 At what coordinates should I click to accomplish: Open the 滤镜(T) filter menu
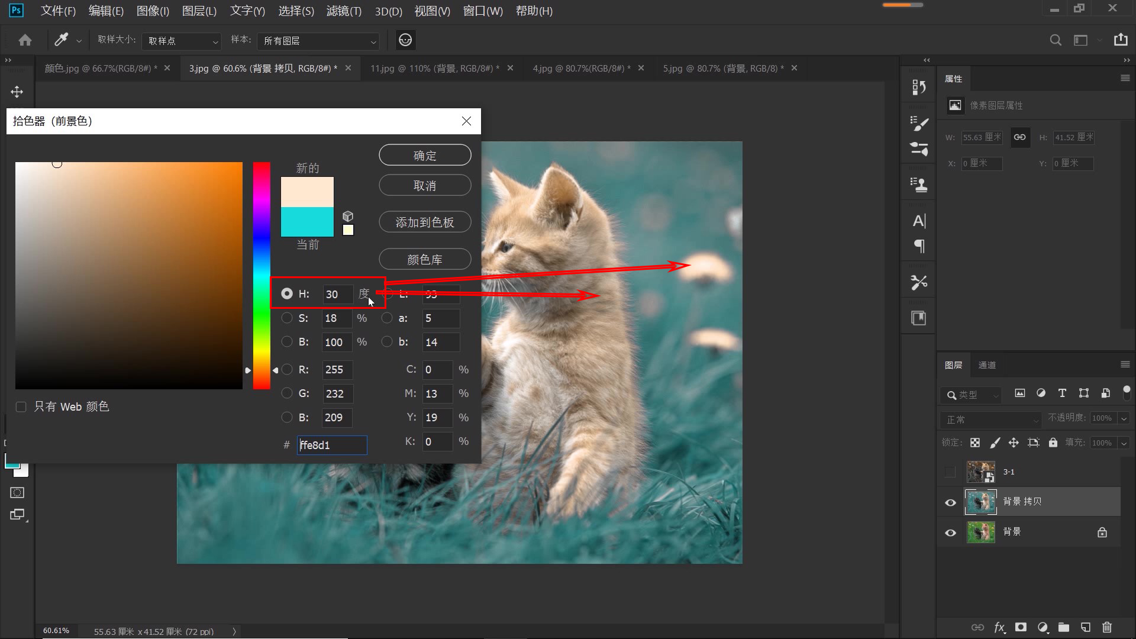click(x=344, y=11)
